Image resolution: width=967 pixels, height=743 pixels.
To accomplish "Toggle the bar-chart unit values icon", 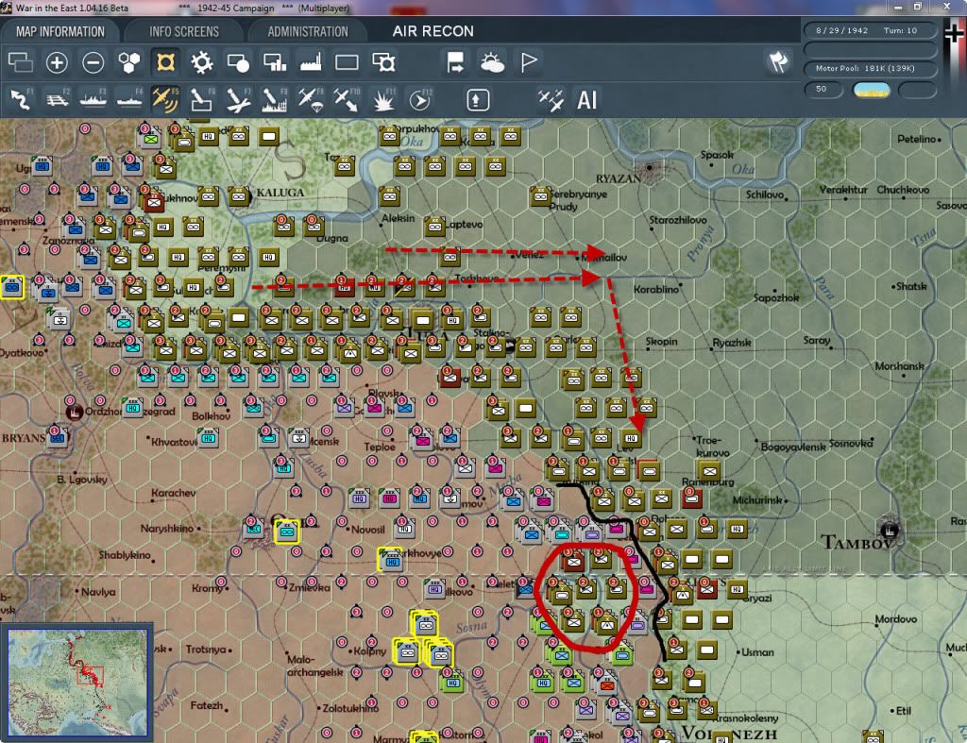I will pyautogui.click(x=275, y=62).
